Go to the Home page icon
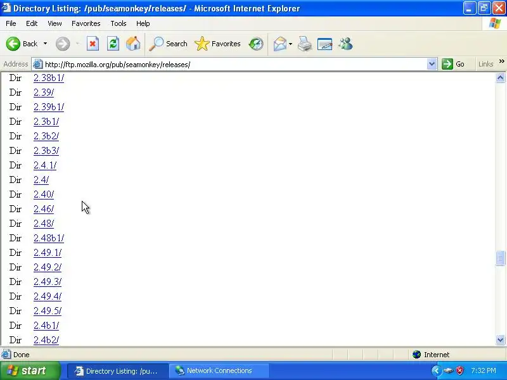The height and width of the screenshot is (380, 507). [133, 44]
